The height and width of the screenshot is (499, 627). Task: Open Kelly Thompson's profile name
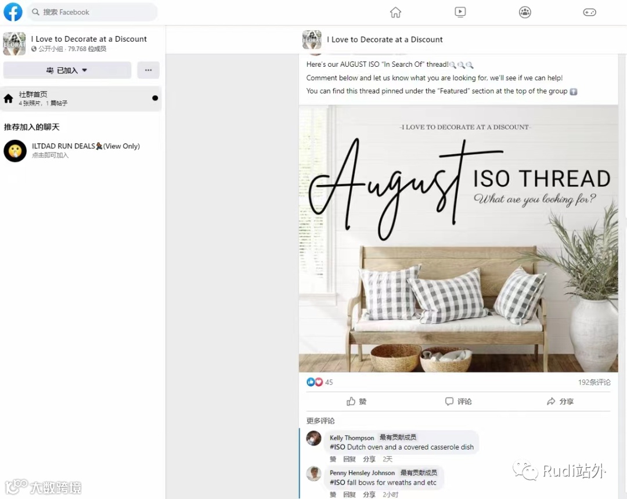tap(351, 437)
